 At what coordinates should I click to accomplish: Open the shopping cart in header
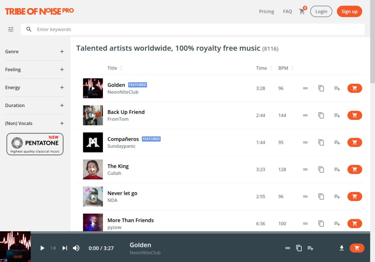[x=302, y=11]
